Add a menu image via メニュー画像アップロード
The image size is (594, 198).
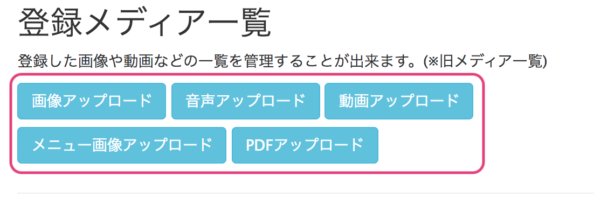(122, 145)
